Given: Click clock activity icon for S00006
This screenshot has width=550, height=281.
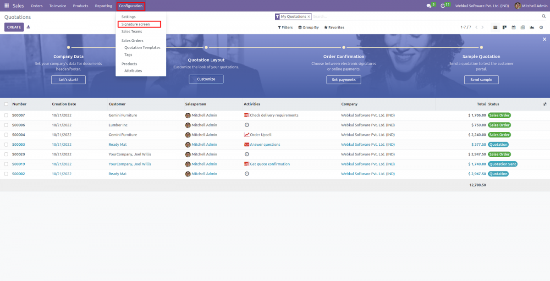Looking at the screenshot, I should [x=247, y=125].
